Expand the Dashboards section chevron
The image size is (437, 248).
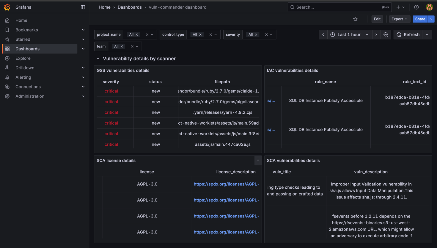83,49
